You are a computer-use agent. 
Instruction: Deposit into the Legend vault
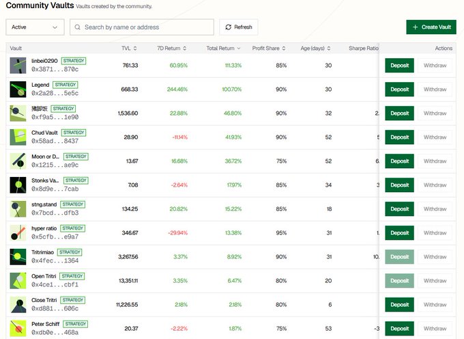[399, 90]
